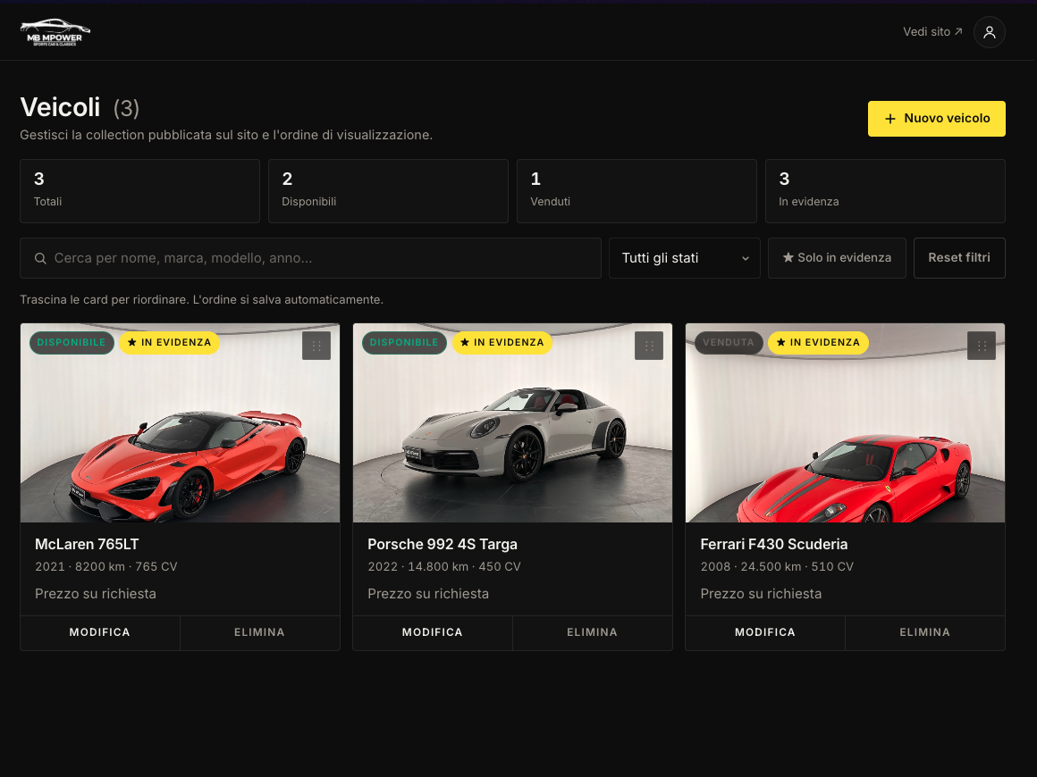Viewport: 1037px width, 777px height.
Task: Click the Ferrari F430 Scuderia title
Action: pyautogui.click(x=774, y=545)
